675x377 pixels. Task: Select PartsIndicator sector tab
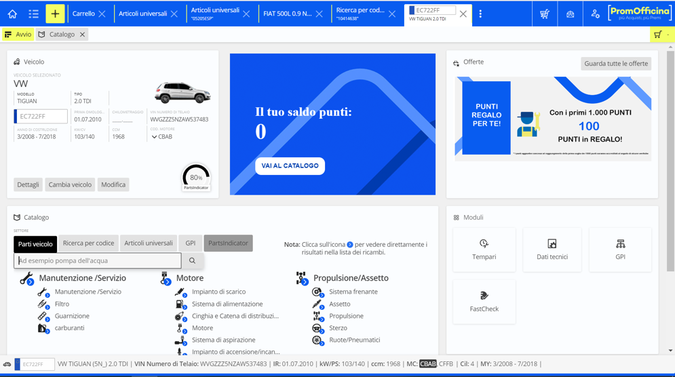pos(228,243)
